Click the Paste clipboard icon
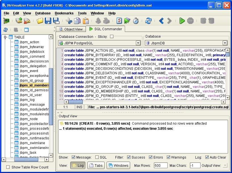Image resolution: width=232 pixels, height=173 pixels. pyautogui.click(x=85, y=21)
